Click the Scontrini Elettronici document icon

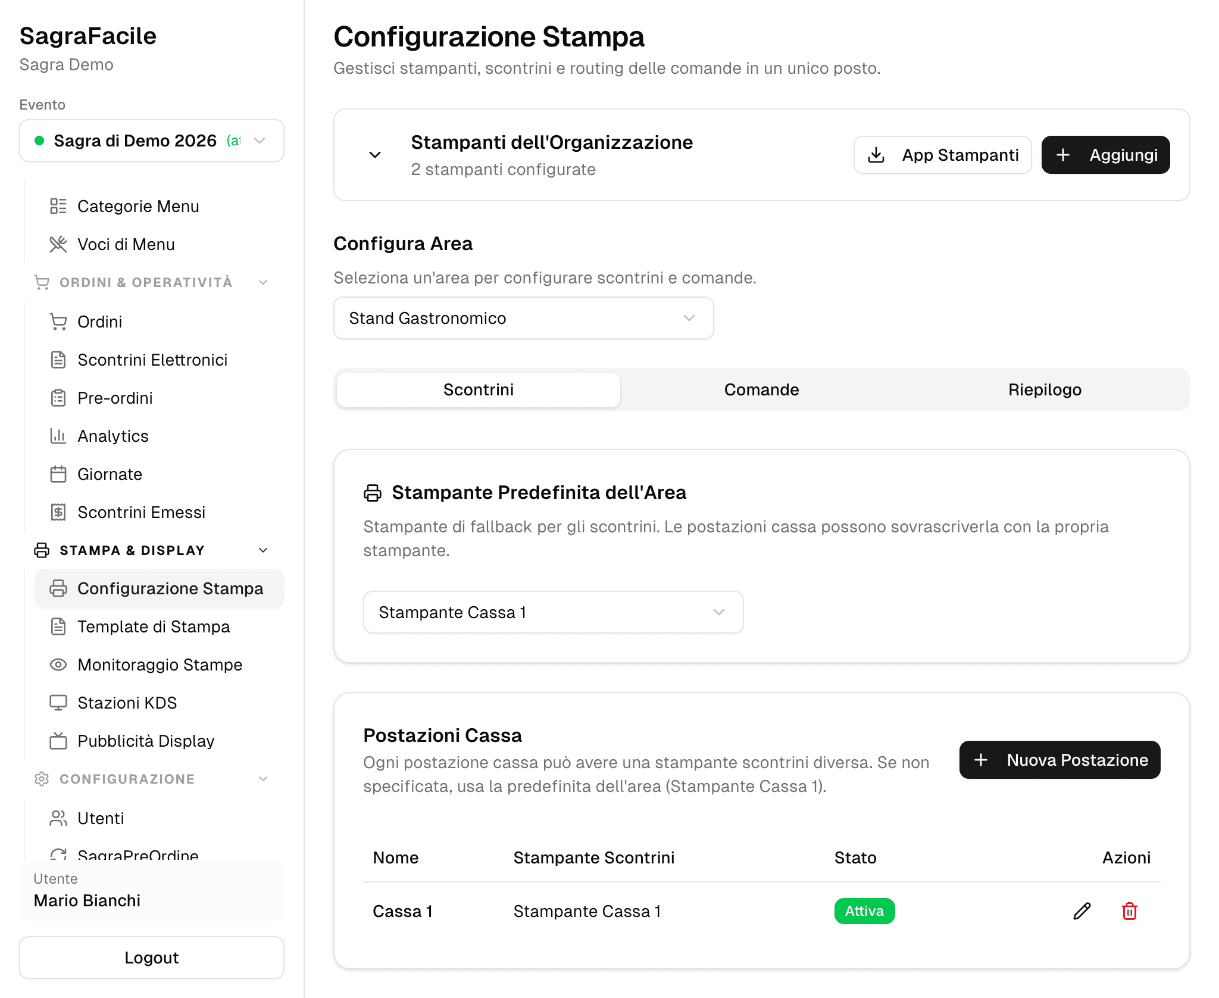click(58, 360)
